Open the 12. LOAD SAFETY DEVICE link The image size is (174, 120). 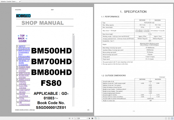(24, 91)
